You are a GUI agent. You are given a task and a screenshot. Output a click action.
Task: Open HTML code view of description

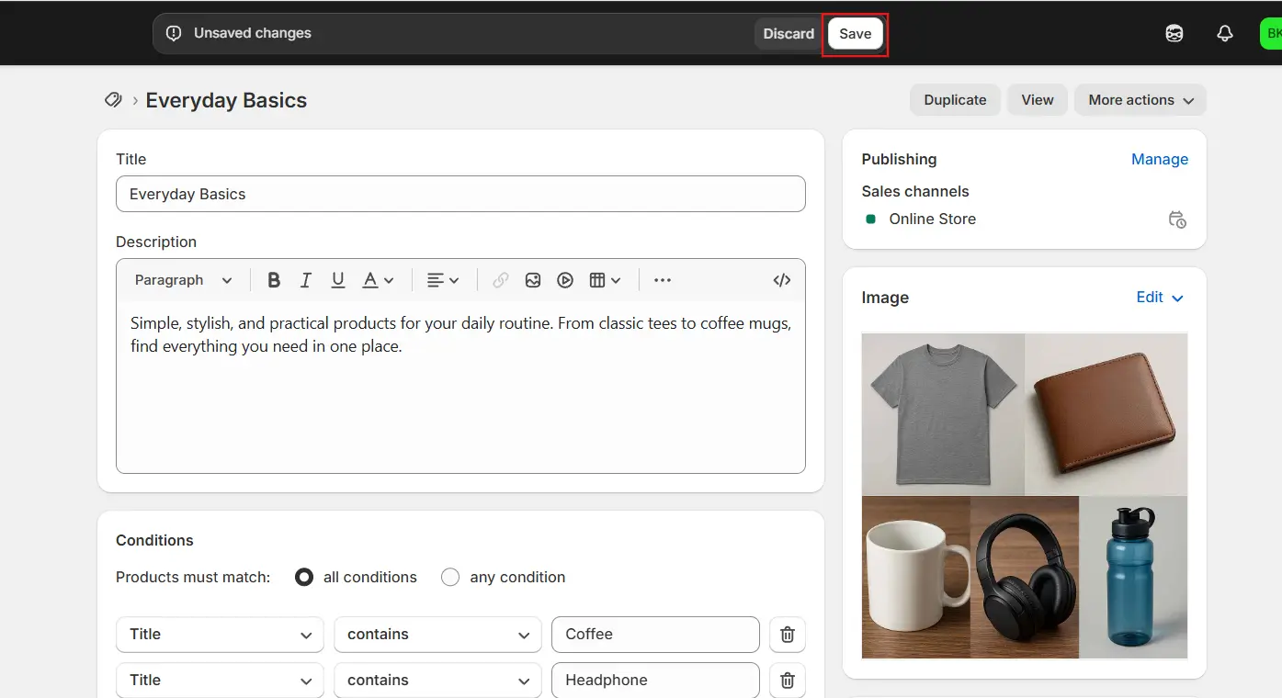pos(782,280)
